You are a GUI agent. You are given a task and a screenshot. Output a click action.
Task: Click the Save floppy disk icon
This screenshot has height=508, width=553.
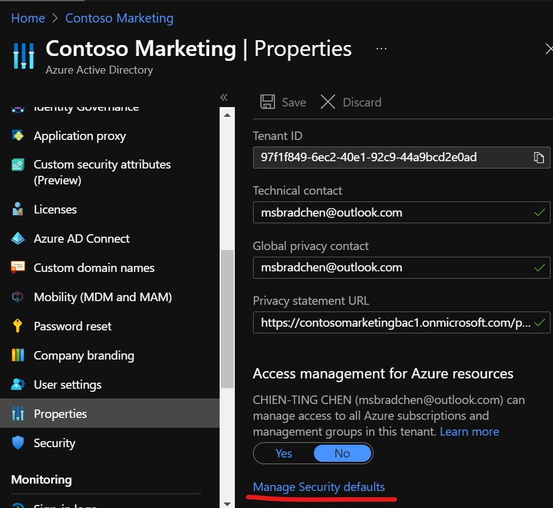(x=267, y=102)
